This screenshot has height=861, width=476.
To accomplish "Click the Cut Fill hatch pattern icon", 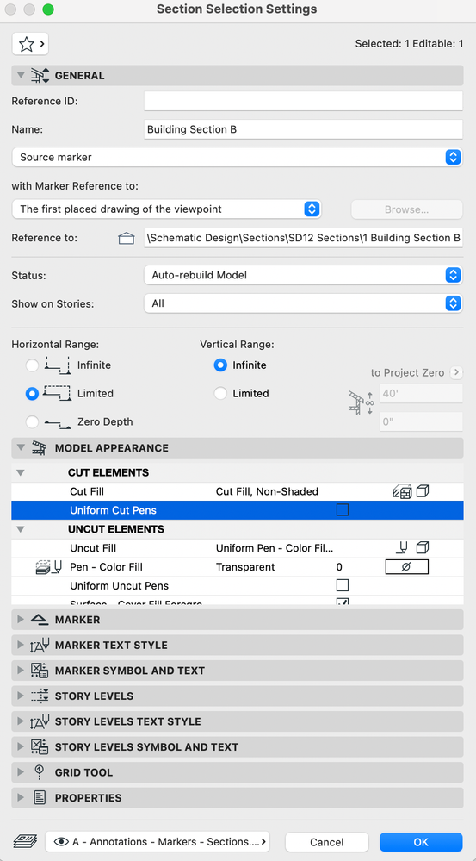I will point(402,491).
